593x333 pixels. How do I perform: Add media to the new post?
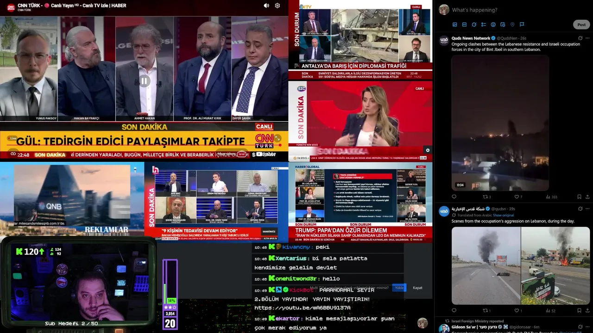tap(454, 25)
